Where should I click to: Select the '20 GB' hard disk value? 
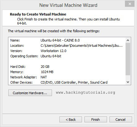(x=45, y=67)
